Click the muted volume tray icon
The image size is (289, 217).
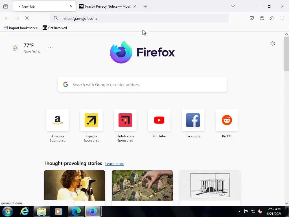[260, 211]
